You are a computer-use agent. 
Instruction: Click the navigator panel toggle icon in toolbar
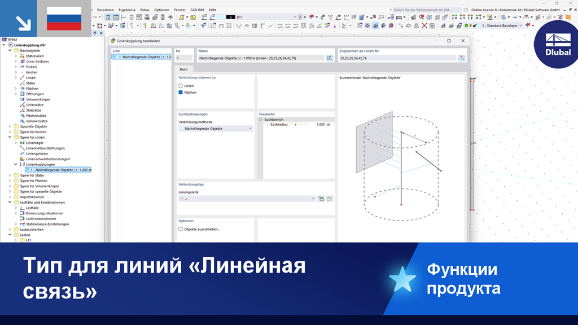click(x=108, y=17)
